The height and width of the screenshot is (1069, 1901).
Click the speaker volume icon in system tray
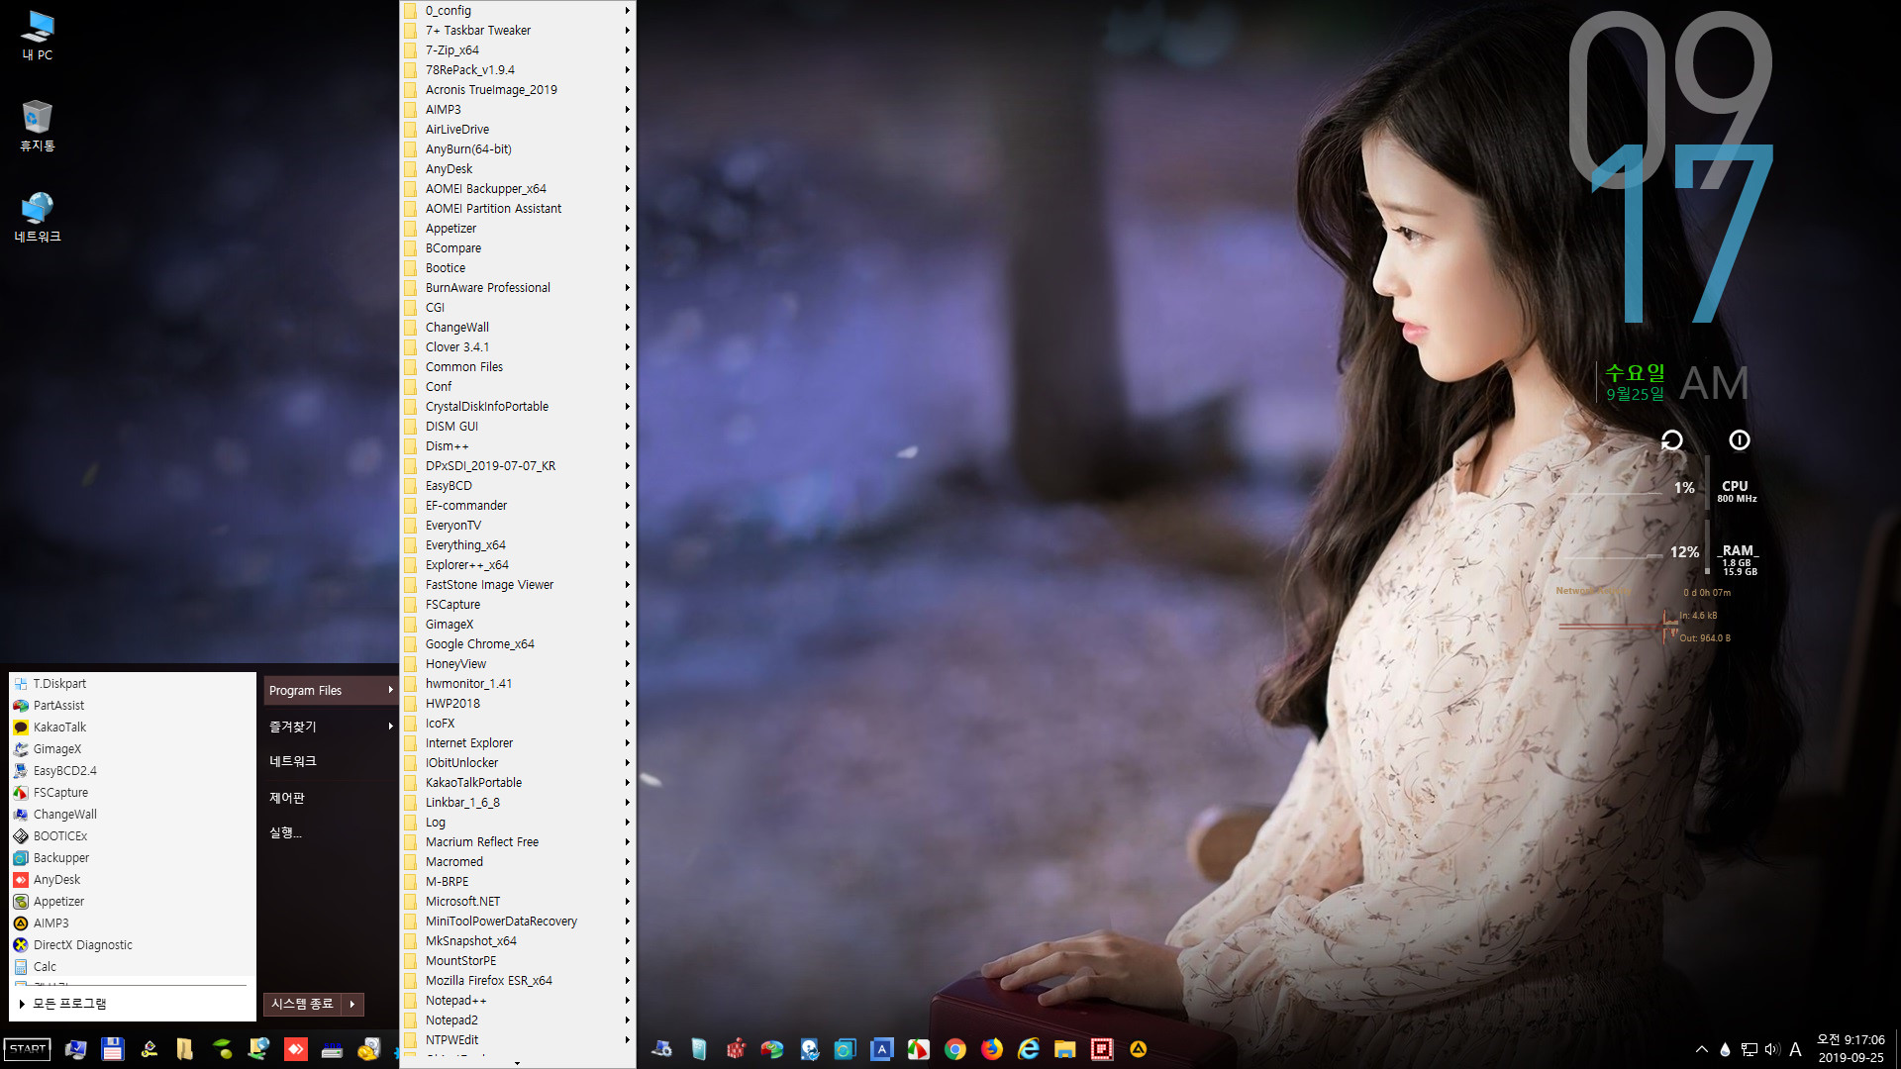pos(1771,1049)
